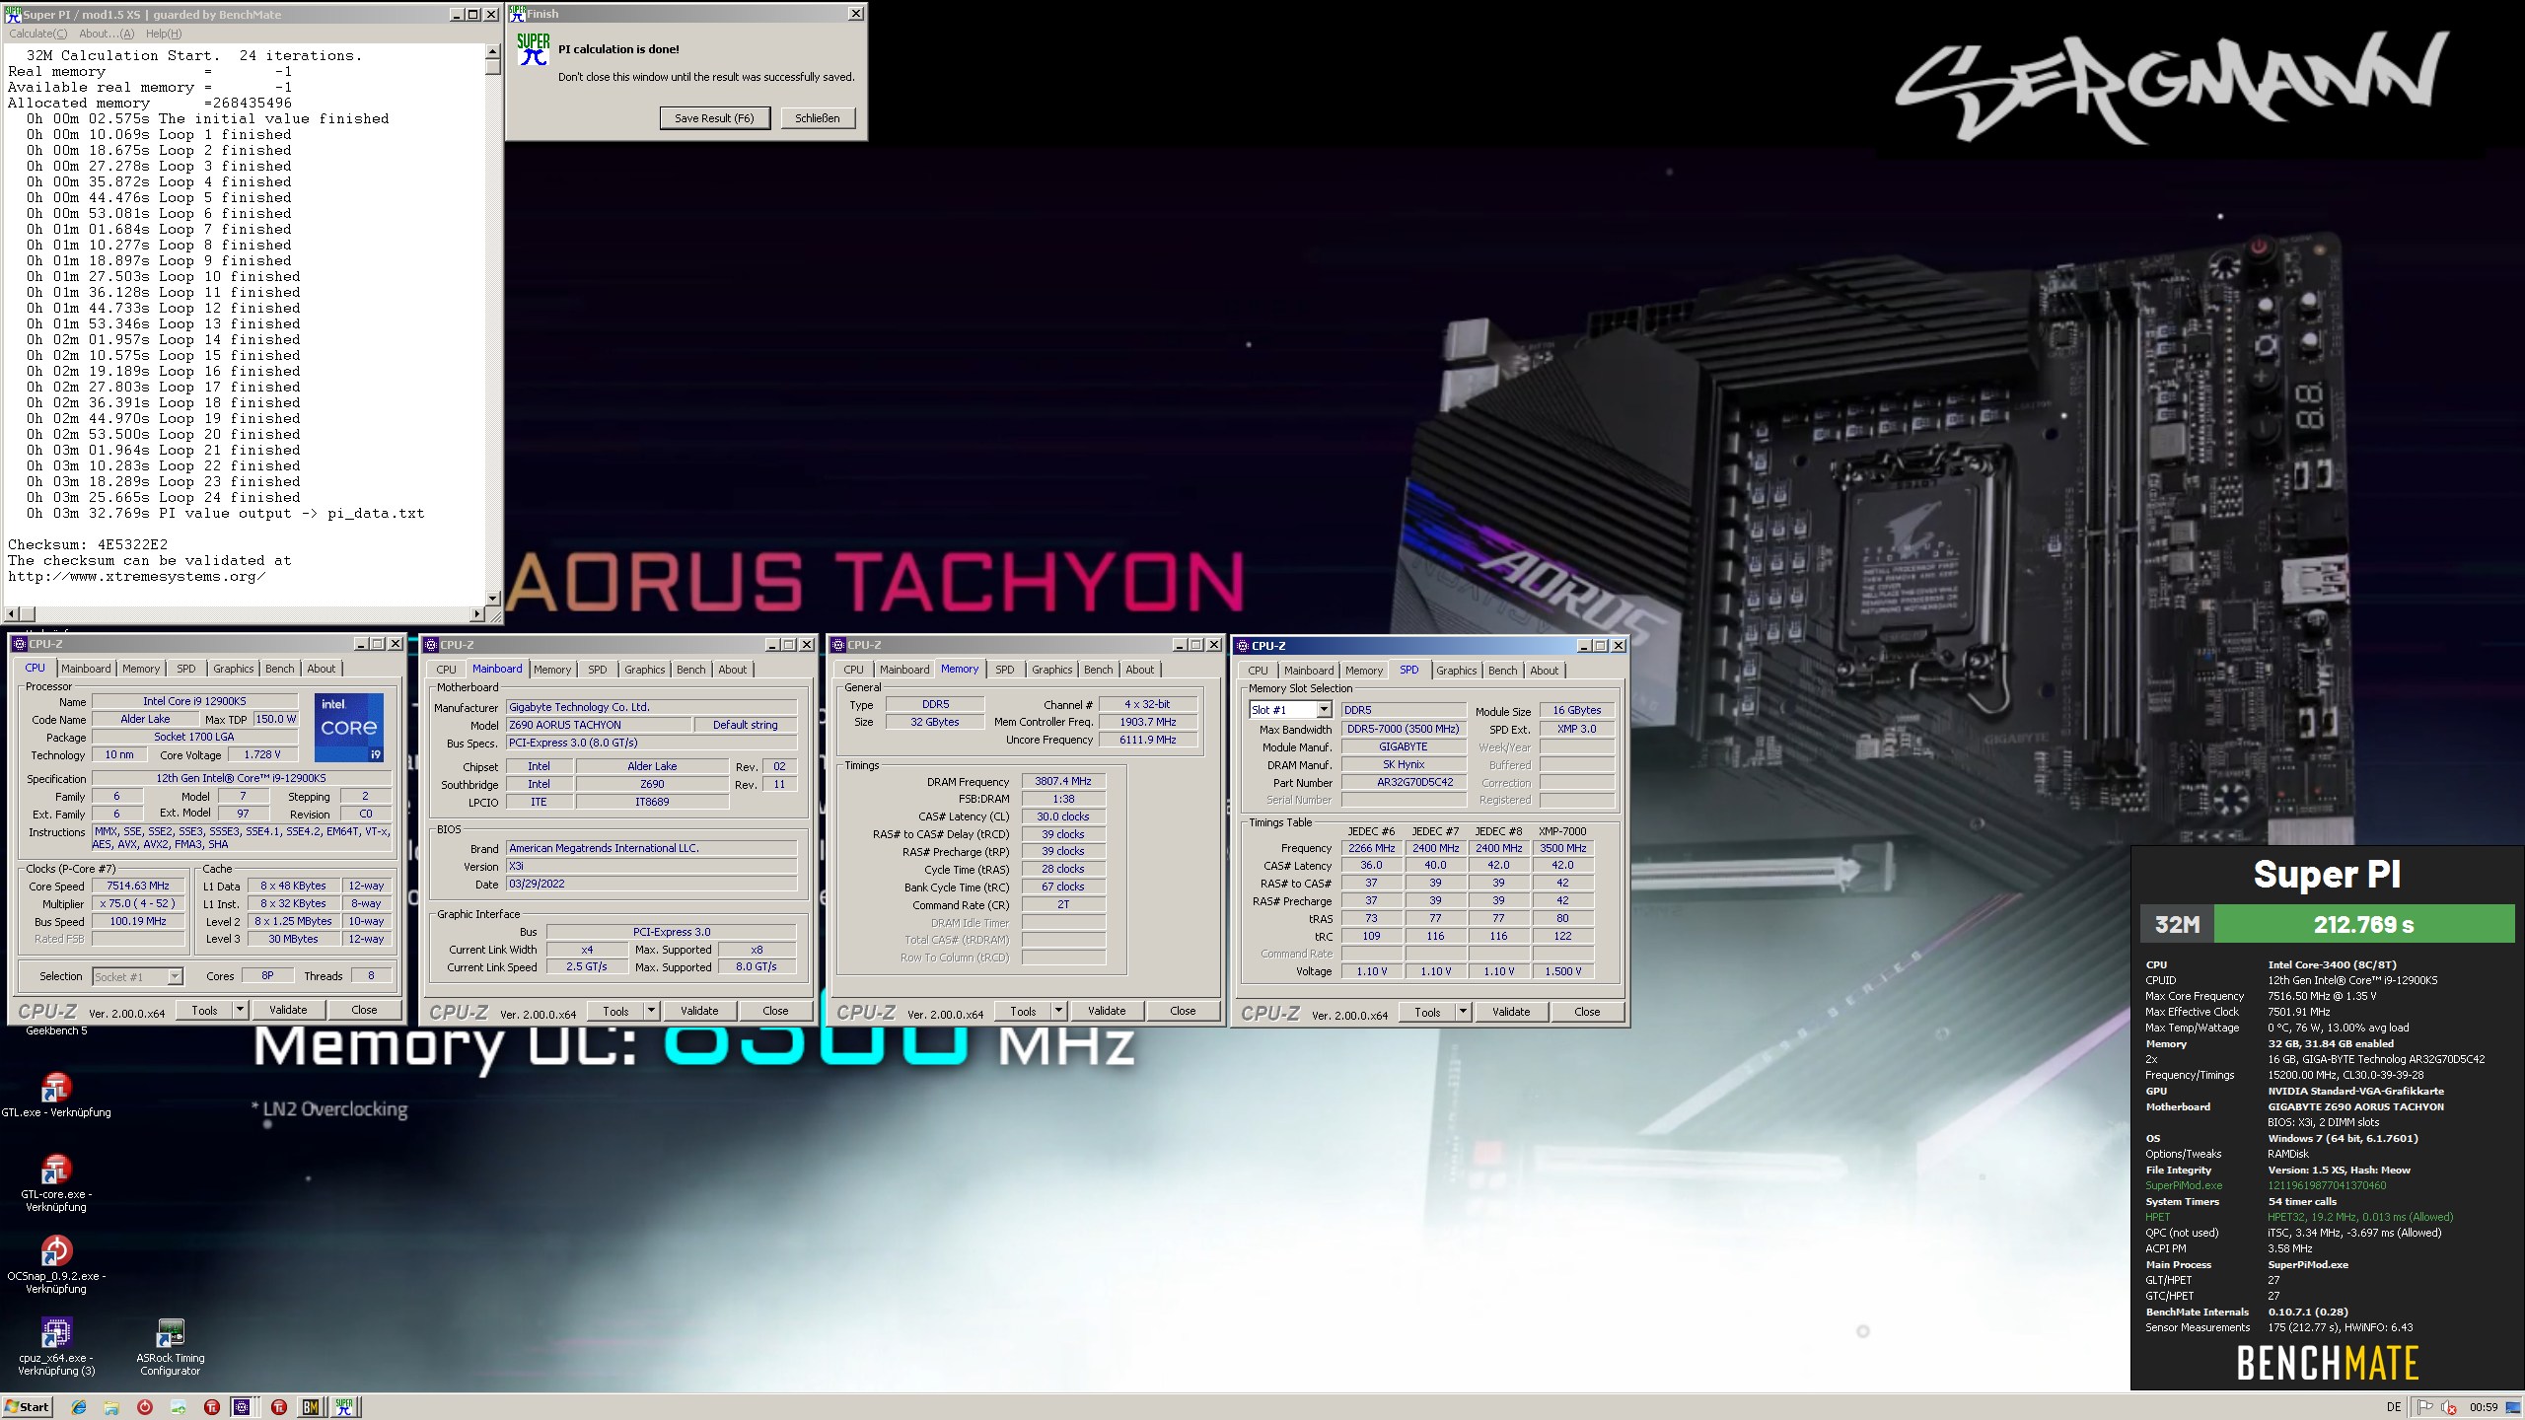The image size is (2525, 1420).
Task: Expand Tools dropdown arrow in CPU-Z SPD window
Action: point(1463,1012)
